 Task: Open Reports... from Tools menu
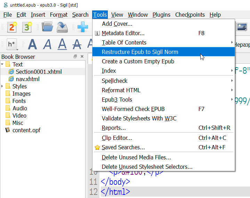tap(163, 128)
